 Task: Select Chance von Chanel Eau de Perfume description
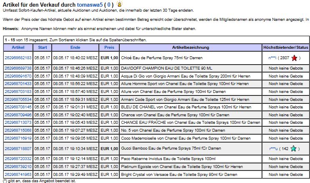(175, 115)
